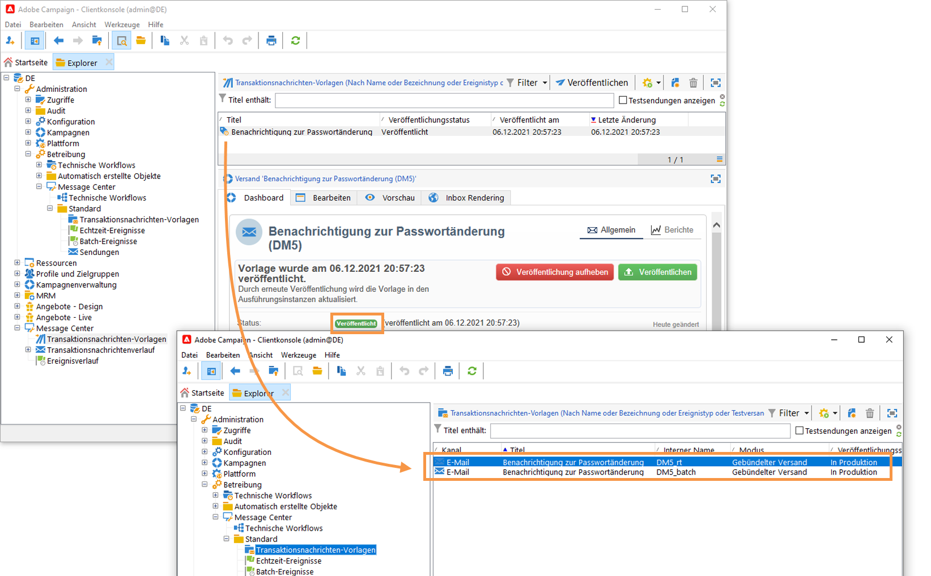Collapse the Betreibung node in the back window tree
931x576 pixels.
28,154
